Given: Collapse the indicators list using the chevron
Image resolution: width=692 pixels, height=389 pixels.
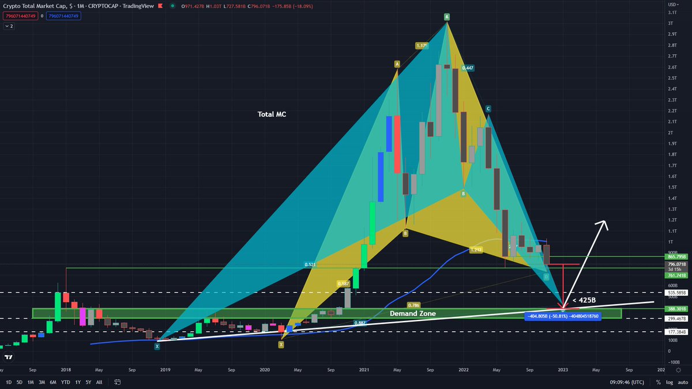Looking at the screenshot, I should point(7,26).
